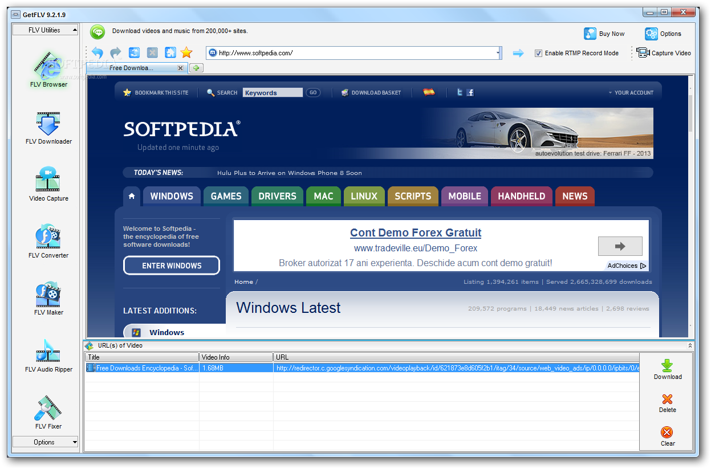Click the Enter Windows button

click(172, 266)
